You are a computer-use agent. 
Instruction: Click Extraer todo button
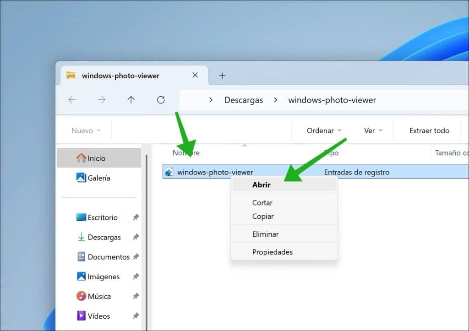click(x=429, y=130)
